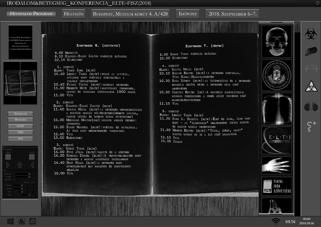Select the Helyszín tab
321x227 pixels.
(x=74, y=14)
